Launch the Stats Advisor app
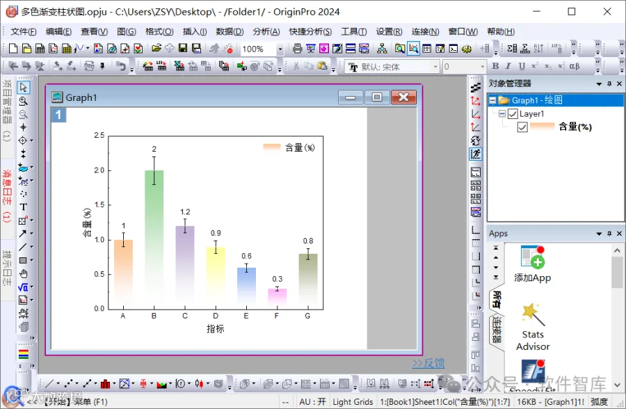The height and width of the screenshot is (409, 626). tap(533, 328)
